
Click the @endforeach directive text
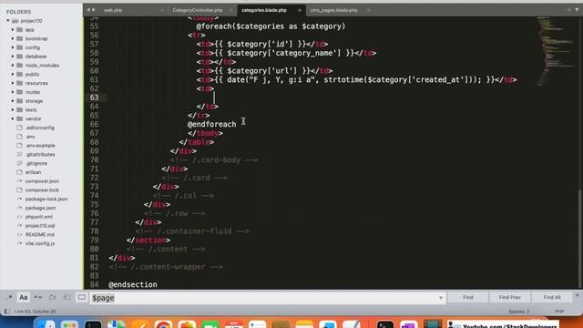[211, 124]
